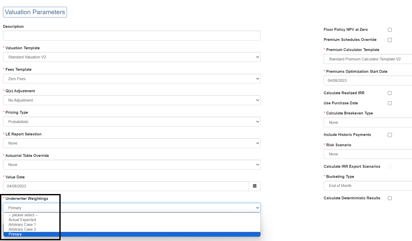Enable Floor Policy NPV at Zero checkbox
The height and width of the screenshot is (241, 412).
[390, 30]
